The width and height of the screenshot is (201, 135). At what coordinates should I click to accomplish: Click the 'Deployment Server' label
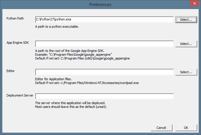coord(20,95)
